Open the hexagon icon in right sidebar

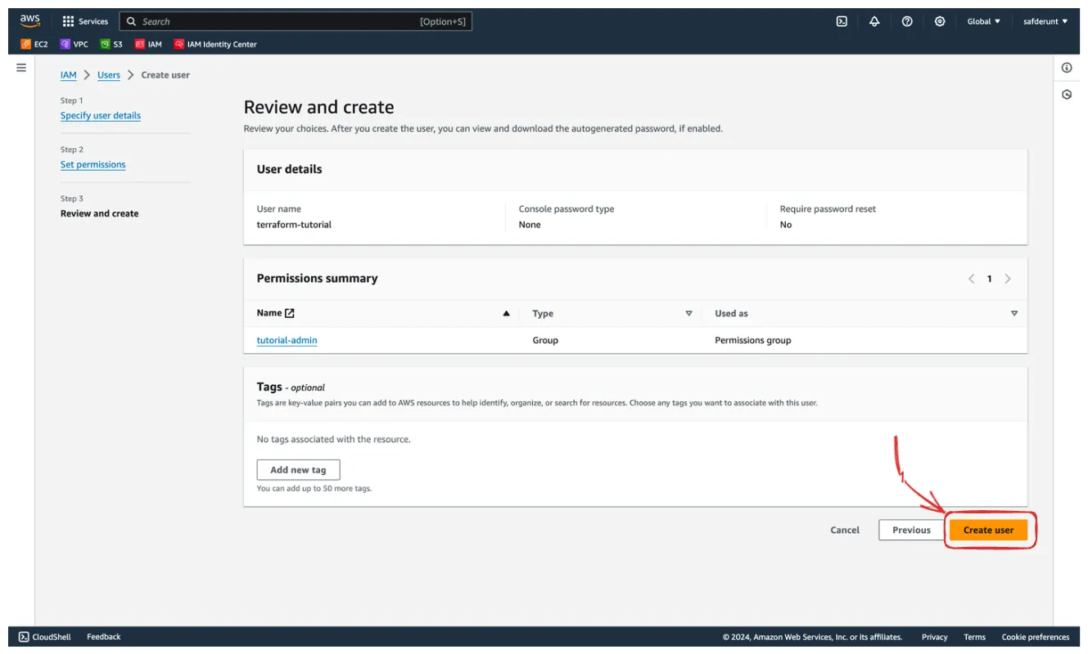pos(1067,95)
